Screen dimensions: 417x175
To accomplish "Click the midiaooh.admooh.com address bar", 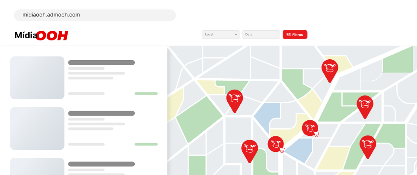I will [95, 15].
